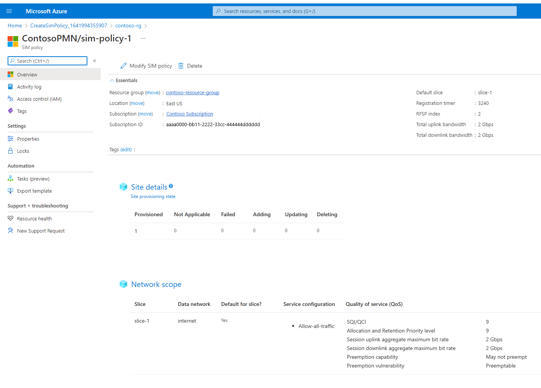The image size is (541, 388).
Task: Click the Provisioned column header
Action: click(149, 214)
